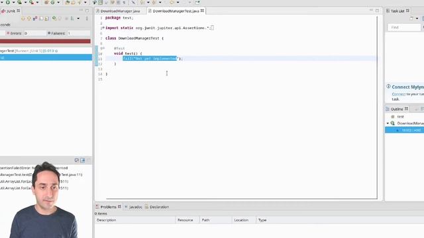
Task: Click the External Tools run icon
Action: (31, 2)
